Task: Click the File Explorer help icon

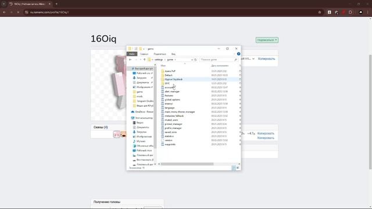Action: (x=238, y=54)
